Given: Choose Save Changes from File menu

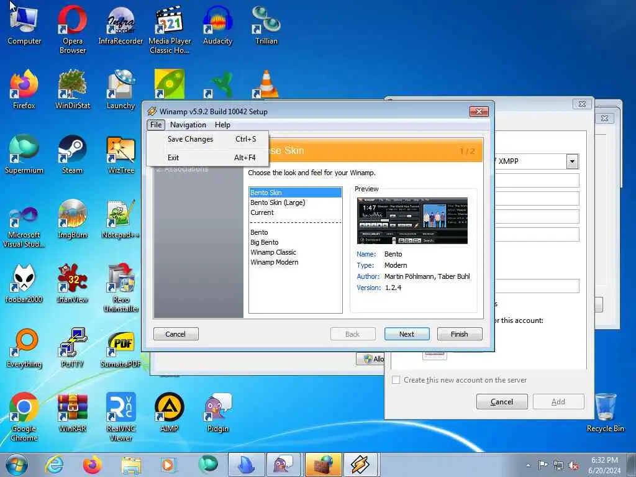Looking at the screenshot, I should (x=207, y=139).
